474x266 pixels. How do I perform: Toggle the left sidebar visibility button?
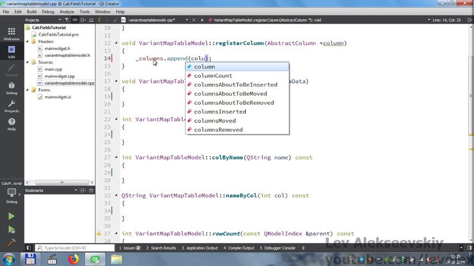pos(29,248)
